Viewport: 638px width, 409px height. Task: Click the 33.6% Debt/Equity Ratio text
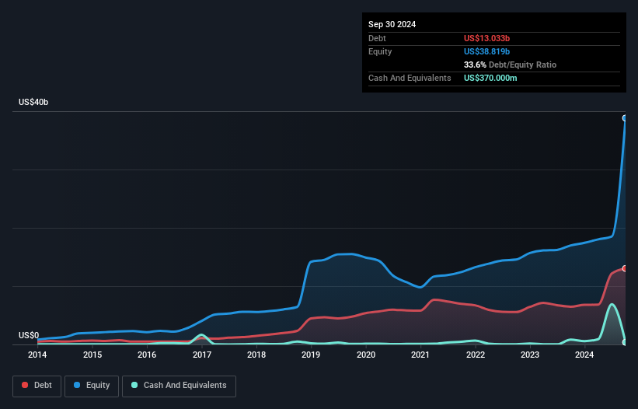(510, 65)
